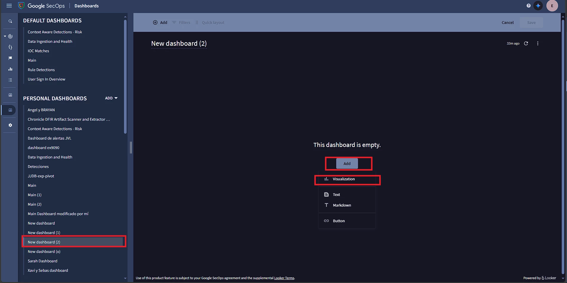Open the curly braces rules icon

[10, 47]
